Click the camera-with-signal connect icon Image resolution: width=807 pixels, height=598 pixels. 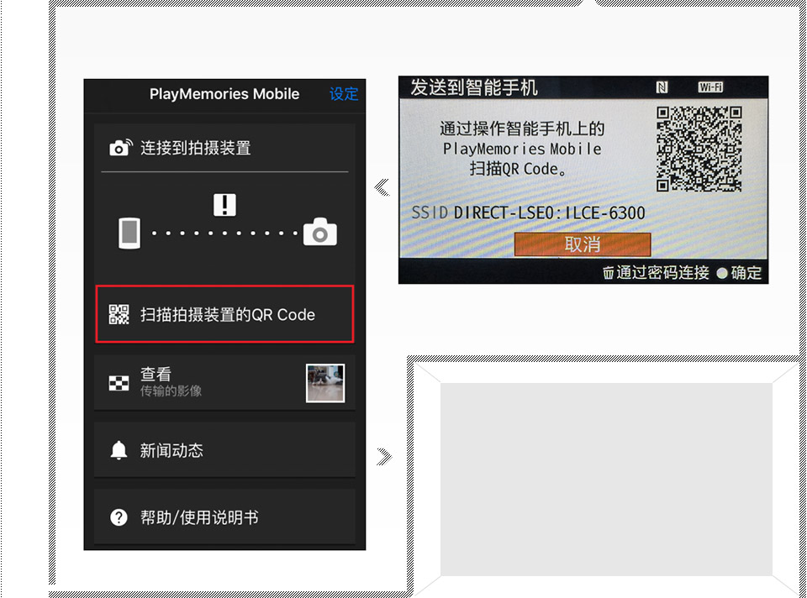pos(121,149)
